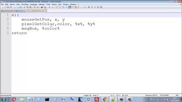Undo the last edit via the toolbar

pos(35,7)
